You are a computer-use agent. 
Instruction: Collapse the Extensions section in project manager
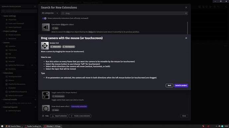tap(2, 73)
